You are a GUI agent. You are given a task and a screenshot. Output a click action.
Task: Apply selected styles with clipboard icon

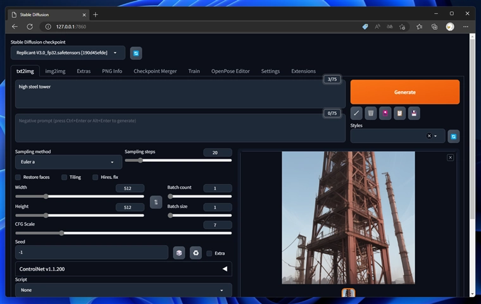(399, 113)
